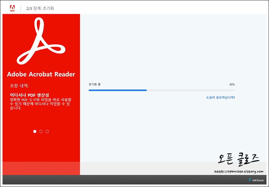
Task: Click the AdChoices link
Action: click(256, 180)
